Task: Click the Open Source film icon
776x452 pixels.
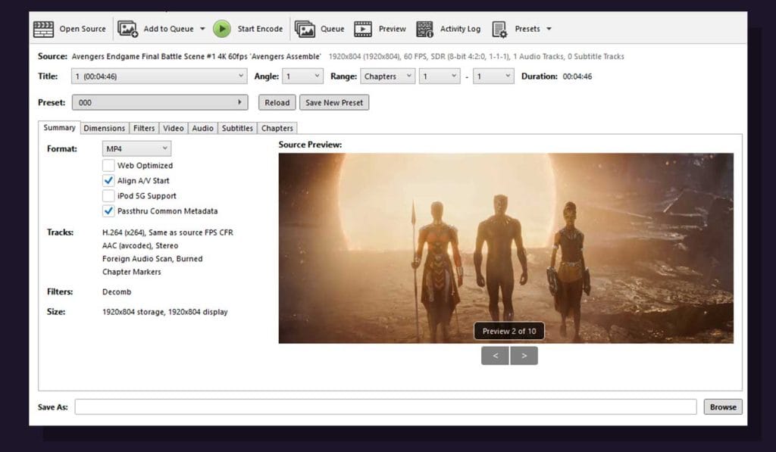Action: click(x=43, y=30)
